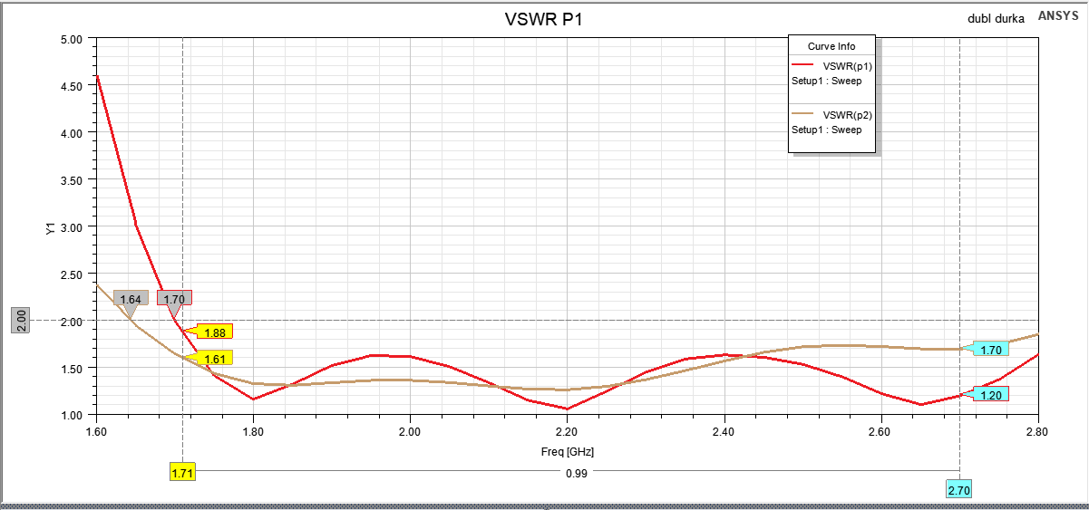Click the tan VSWR(p2) legend line sample
The image size is (1089, 510).
(804, 115)
